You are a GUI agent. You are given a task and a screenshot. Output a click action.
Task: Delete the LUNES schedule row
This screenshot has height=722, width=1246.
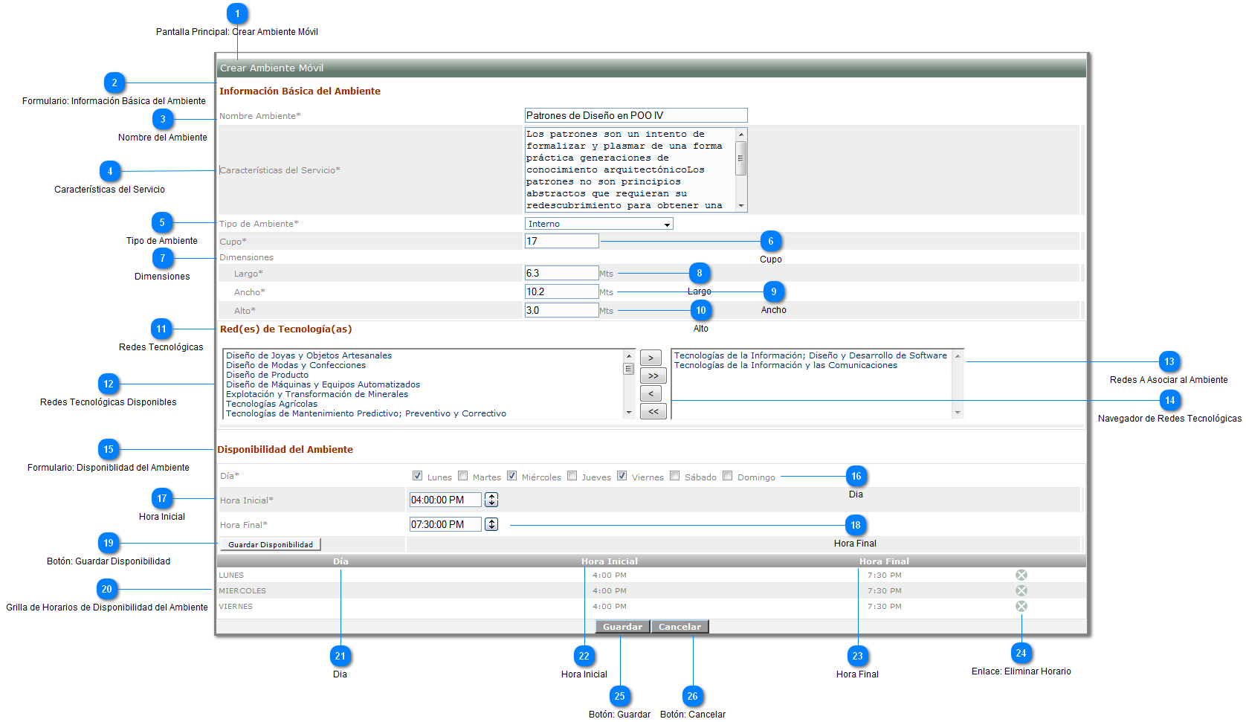[1021, 575]
